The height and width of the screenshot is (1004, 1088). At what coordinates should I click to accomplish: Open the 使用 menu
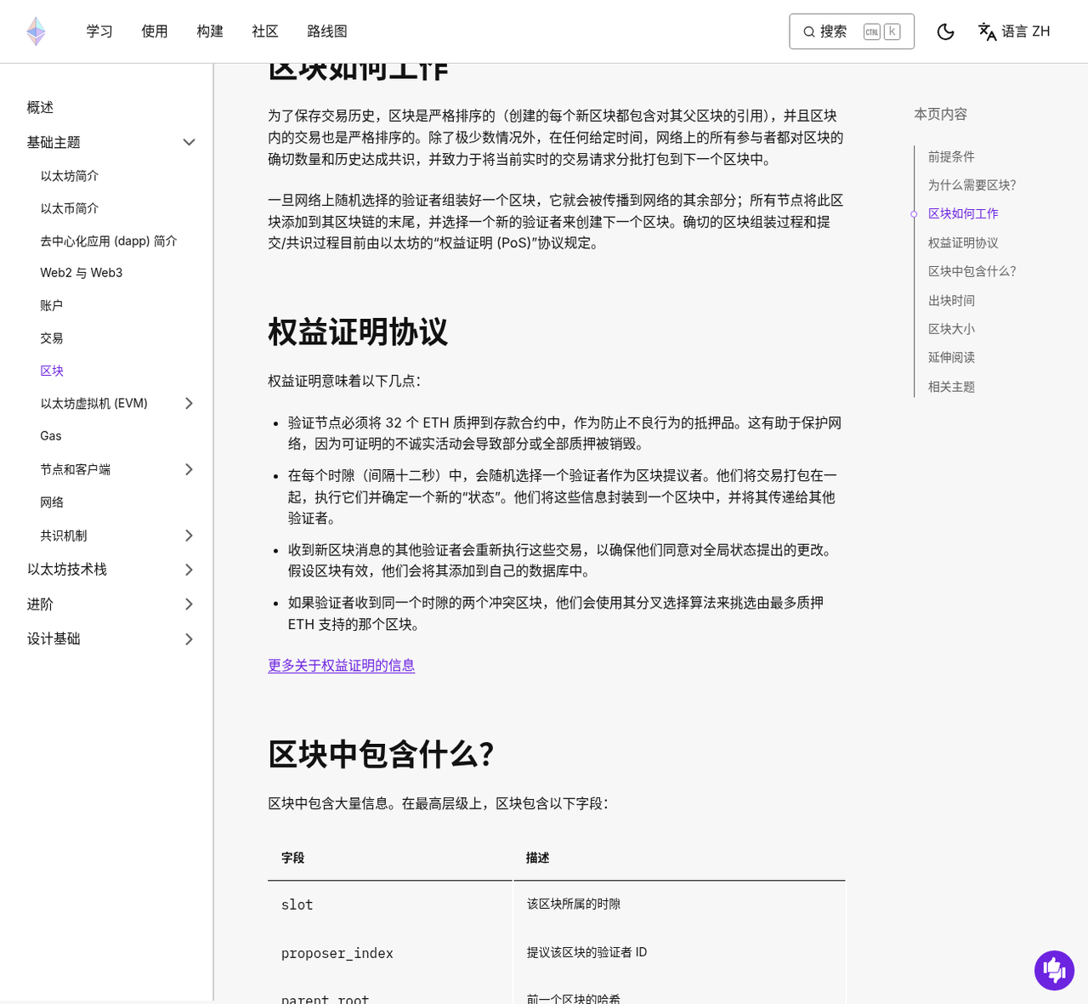coord(155,31)
